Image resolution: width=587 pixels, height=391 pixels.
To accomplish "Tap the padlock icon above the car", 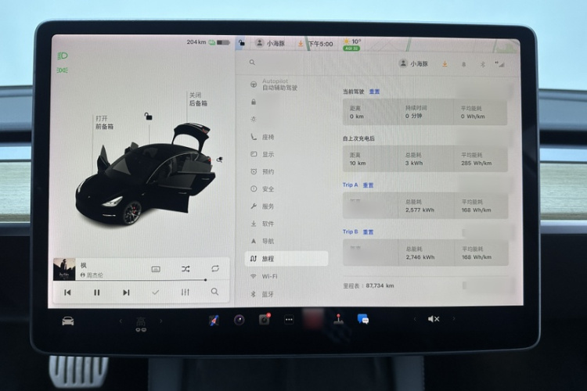I will pyautogui.click(x=148, y=117).
